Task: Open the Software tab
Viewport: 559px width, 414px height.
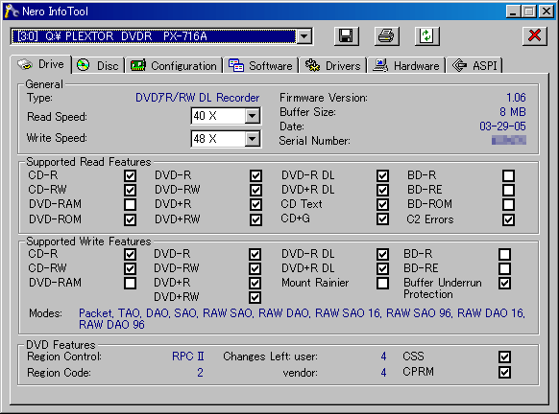Action: 260,66
